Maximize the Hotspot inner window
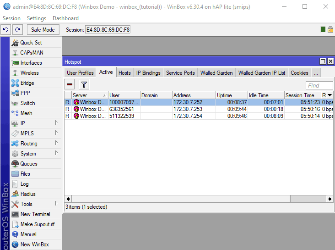Screen dimensions: 335x250 [323, 61]
